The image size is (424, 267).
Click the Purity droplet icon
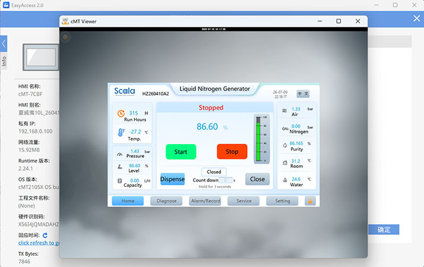click(284, 145)
